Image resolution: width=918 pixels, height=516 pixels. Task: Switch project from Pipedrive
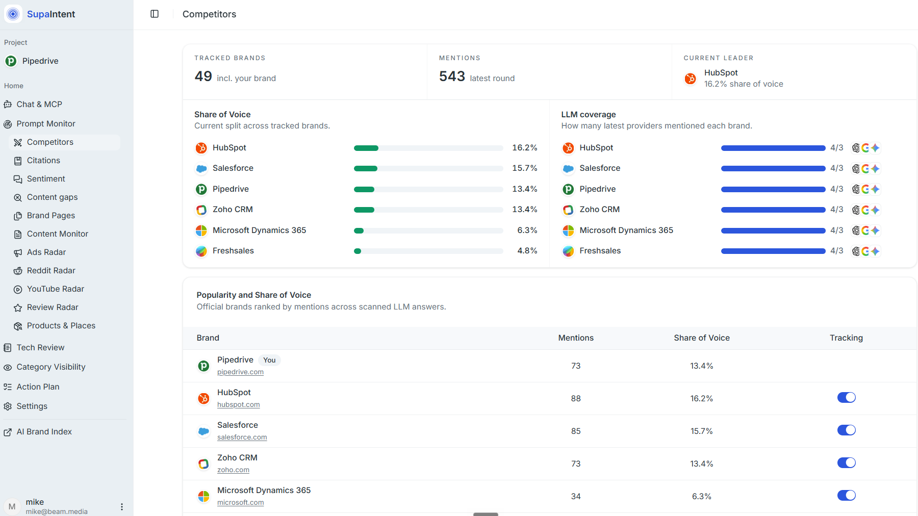(x=40, y=61)
